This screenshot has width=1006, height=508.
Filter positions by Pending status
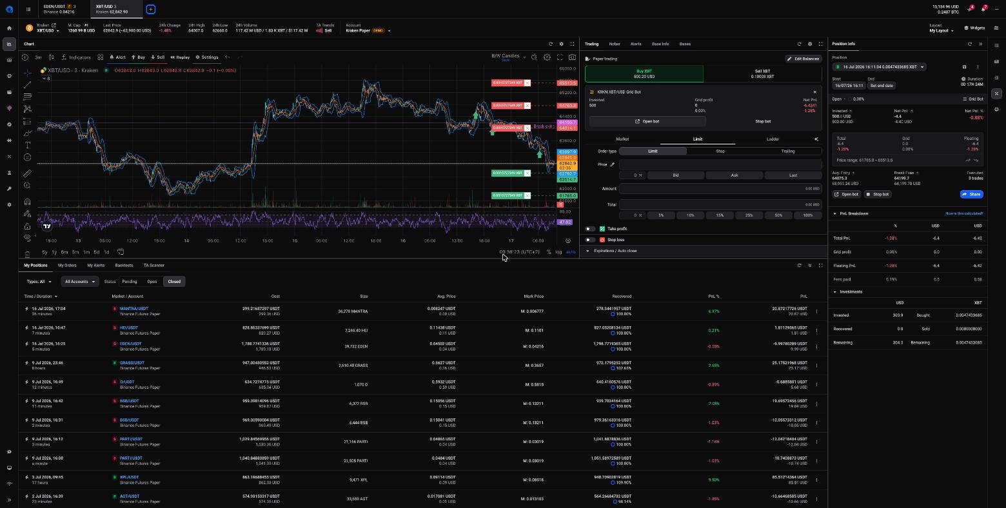pyautogui.click(x=130, y=282)
